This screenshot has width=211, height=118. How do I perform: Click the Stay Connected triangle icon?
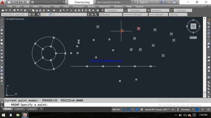[166, 2]
